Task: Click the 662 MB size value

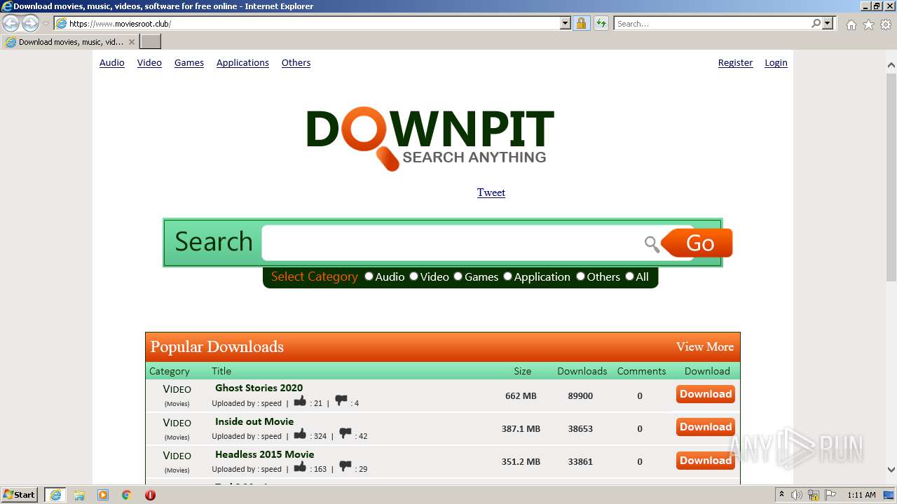Action: 521,396
